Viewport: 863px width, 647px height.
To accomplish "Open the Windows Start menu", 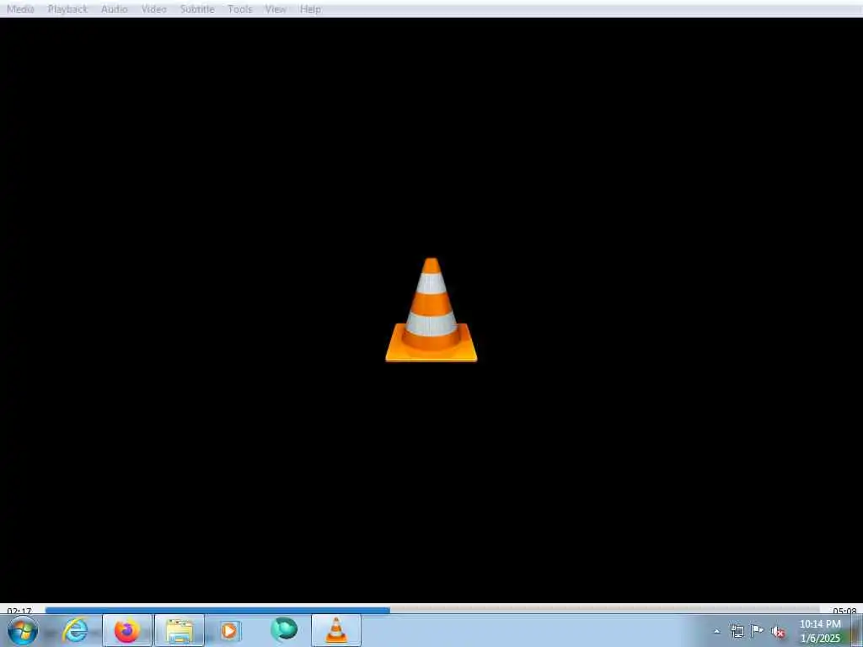I will [x=23, y=630].
